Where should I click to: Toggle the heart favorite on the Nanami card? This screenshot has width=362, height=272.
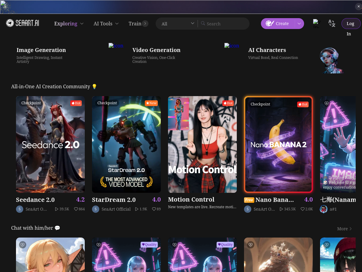326,103
